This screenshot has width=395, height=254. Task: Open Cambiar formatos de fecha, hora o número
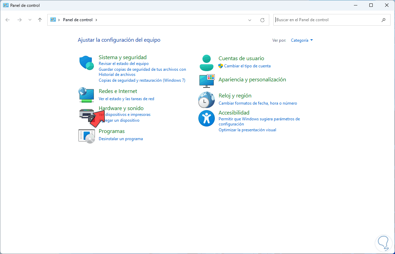coord(258,103)
